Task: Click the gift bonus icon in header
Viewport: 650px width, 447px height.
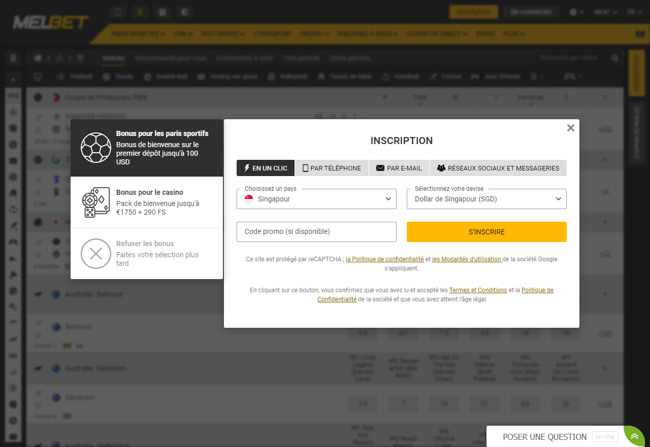Action: [162, 12]
